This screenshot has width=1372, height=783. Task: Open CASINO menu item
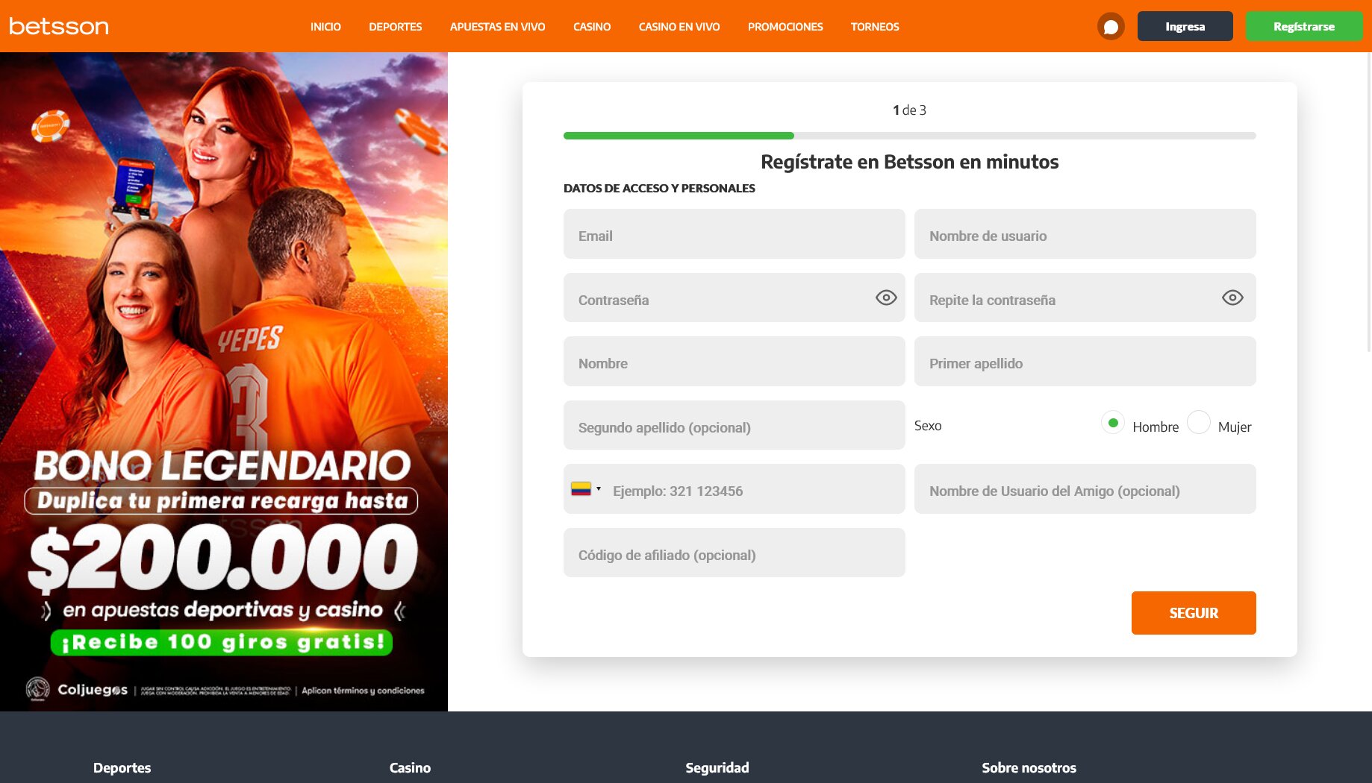click(592, 27)
